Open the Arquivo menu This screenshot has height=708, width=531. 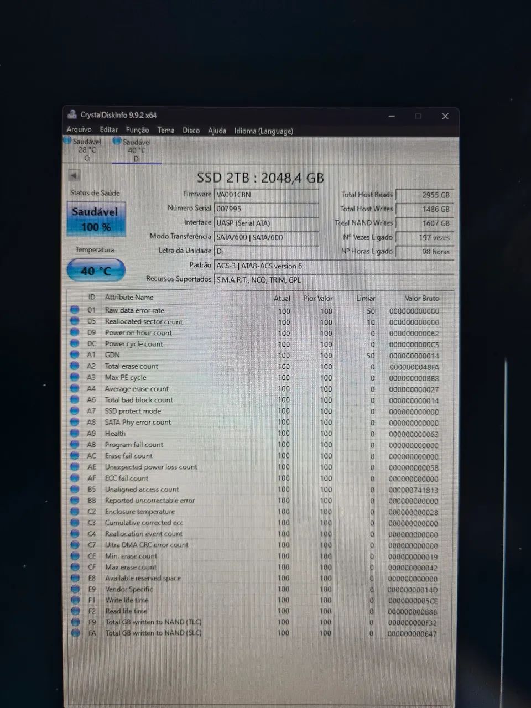coord(79,129)
